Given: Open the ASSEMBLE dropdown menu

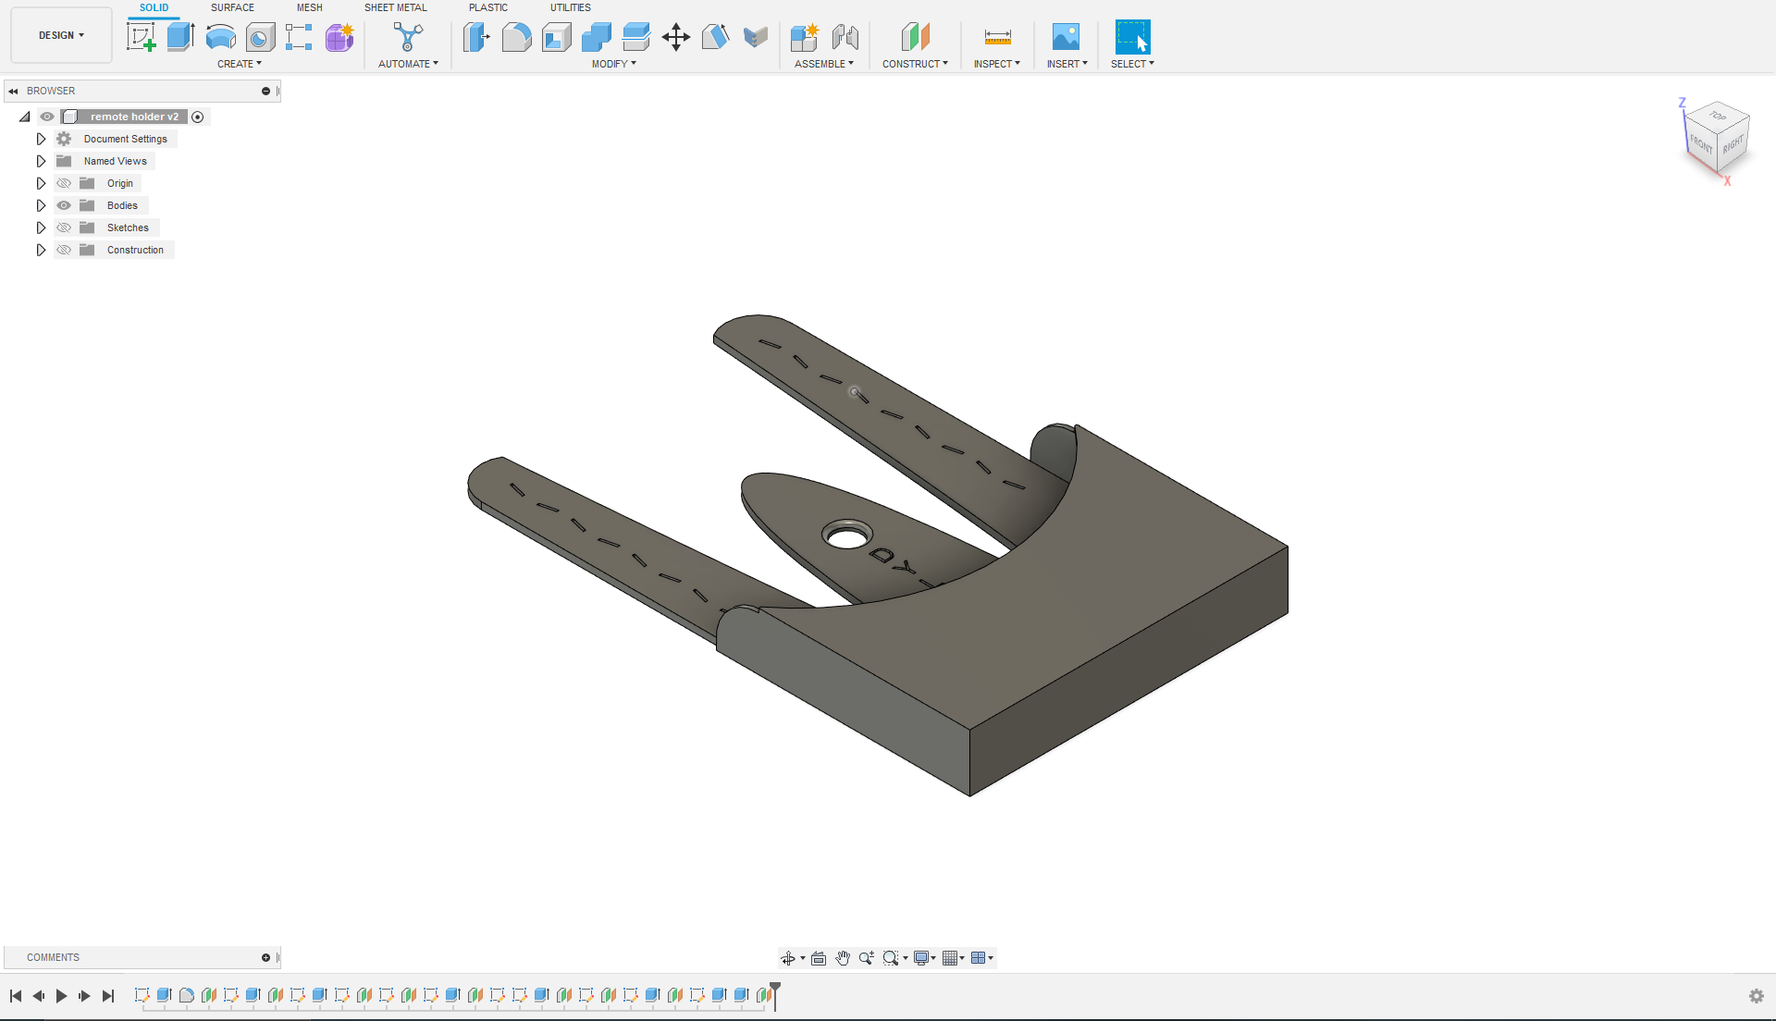Looking at the screenshot, I should [x=824, y=64].
